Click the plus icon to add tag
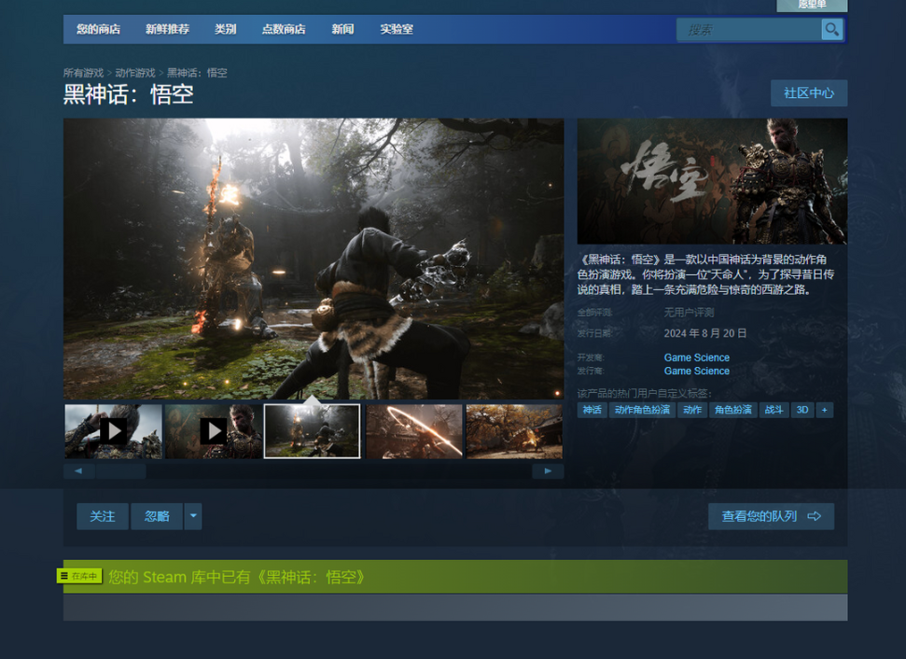906x659 pixels. click(824, 410)
